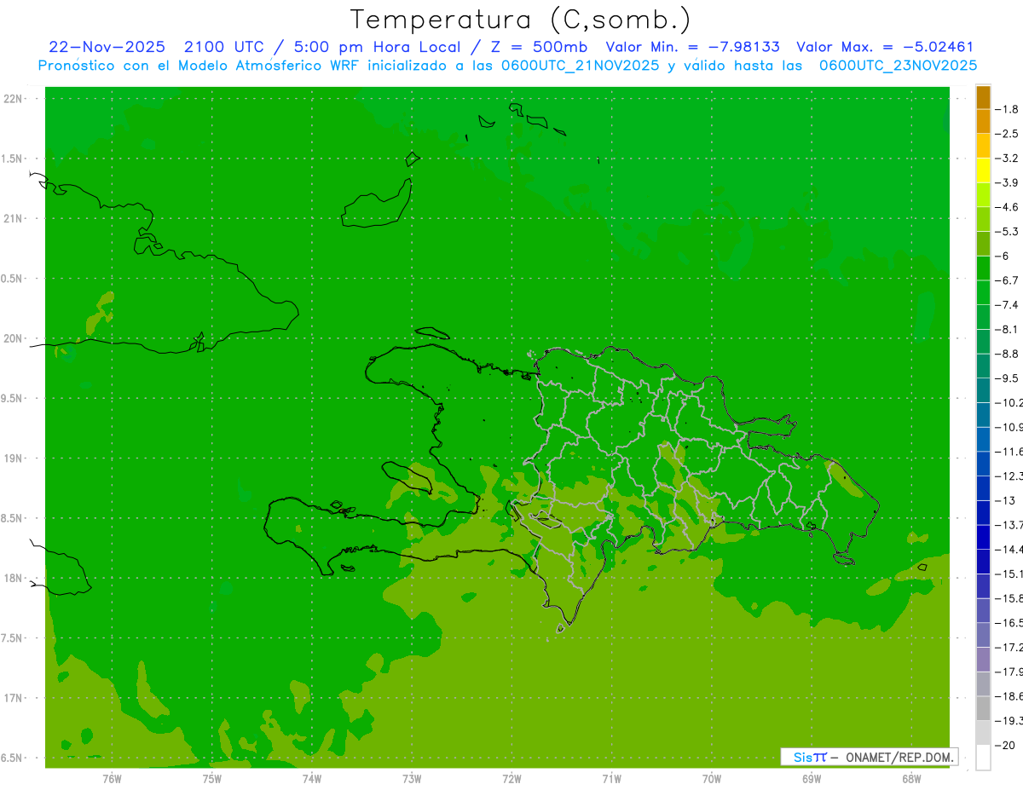Click the -19.3 colorbar label
The image size is (1023, 790).
coord(1009,721)
